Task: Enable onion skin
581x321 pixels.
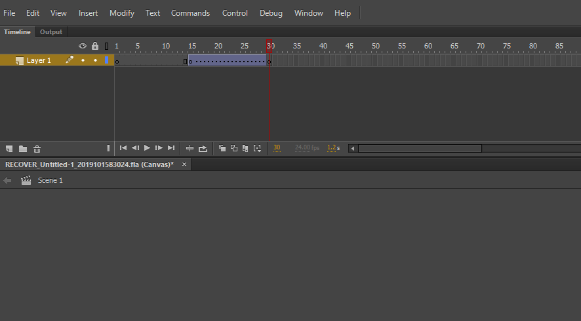Action: coord(222,148)
